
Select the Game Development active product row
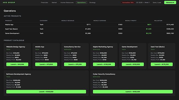89,33
